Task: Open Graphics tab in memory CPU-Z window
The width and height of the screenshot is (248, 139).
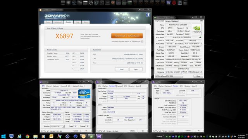Action: 188,86
